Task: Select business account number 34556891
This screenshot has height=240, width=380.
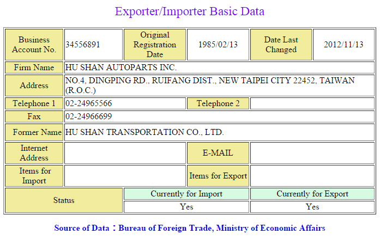Action: (83, 45)
